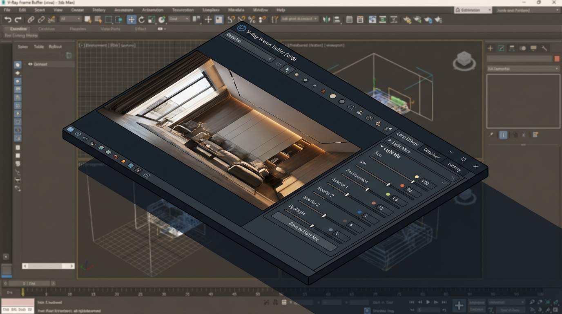Open the Window menu
This screenshot has width=562, height=314.
click(261, 9)
